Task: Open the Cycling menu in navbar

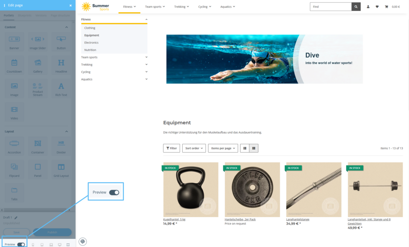Action: tap(204, 7)
